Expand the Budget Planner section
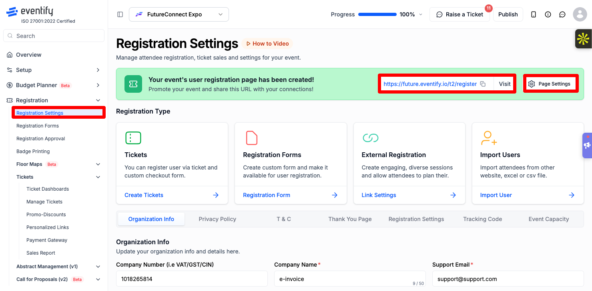 click(x=54, y=85)
